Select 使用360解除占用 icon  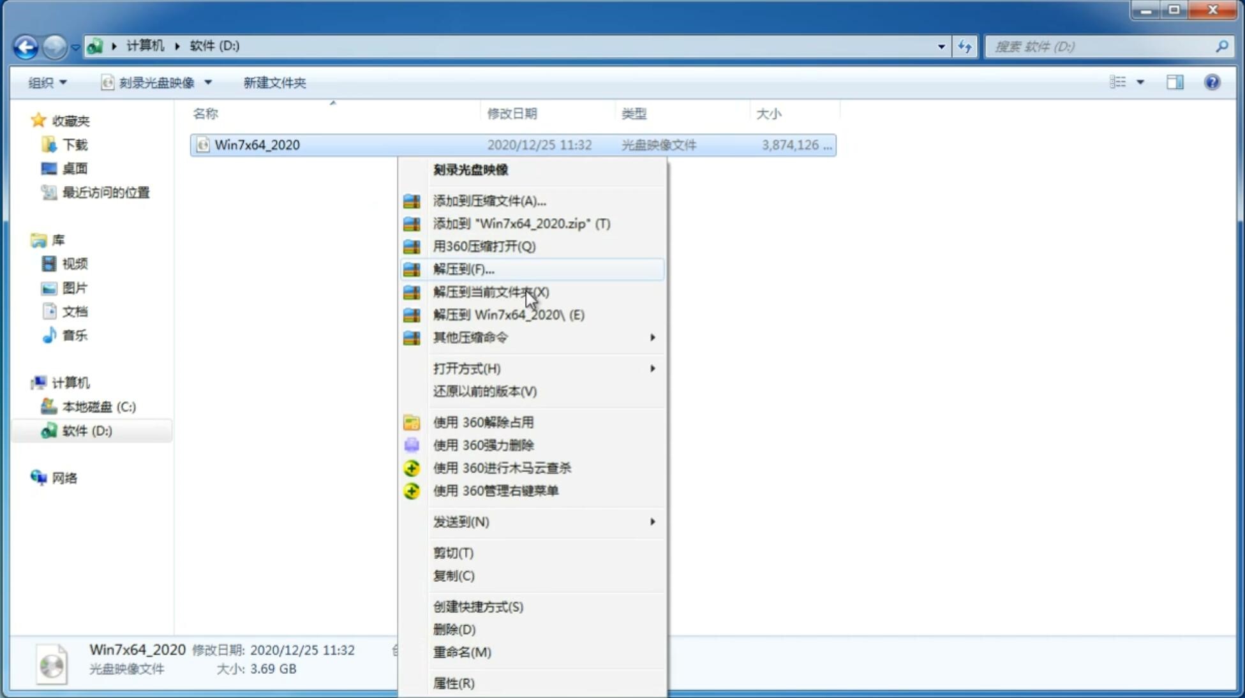pos(410,422)
